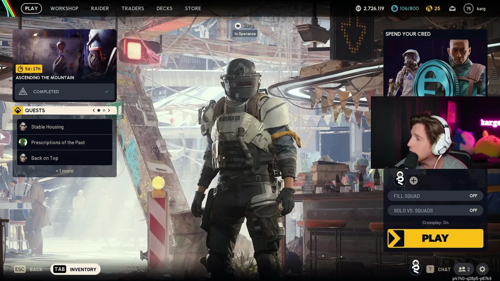Viewport: 500px width, 281px height.
Task: Open the friends list icon showing 2
Action: [x=464, y=269]
